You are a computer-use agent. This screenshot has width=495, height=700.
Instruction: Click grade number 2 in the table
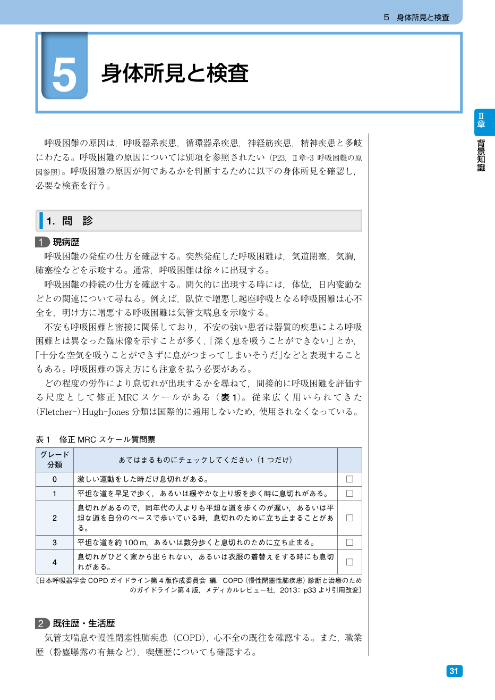point(55,518)
